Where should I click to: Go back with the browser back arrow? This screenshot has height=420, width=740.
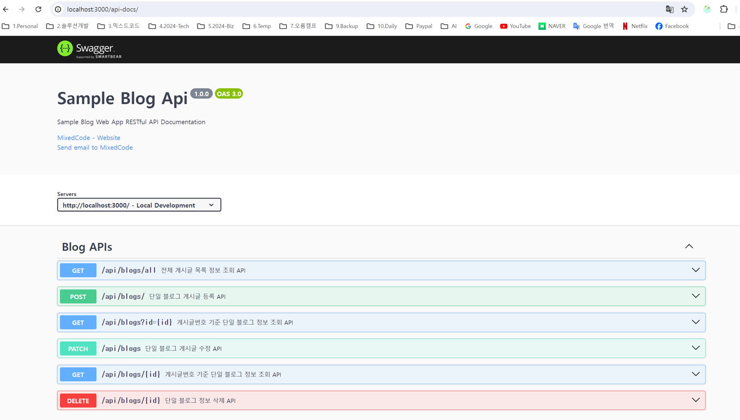pyautogui.click(x=6, y=9)
